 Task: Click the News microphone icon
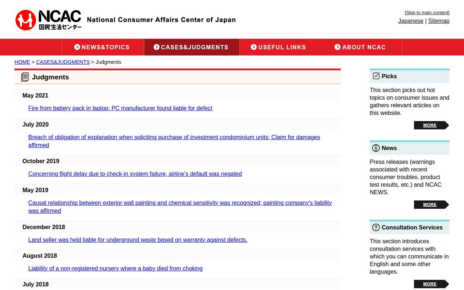pyautogui.click(x=376, y=148)
